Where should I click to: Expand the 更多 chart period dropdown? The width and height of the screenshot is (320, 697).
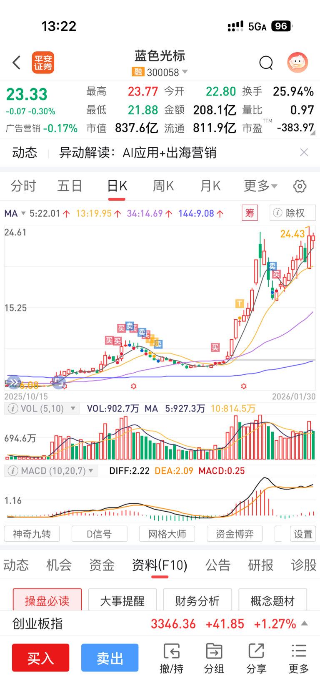(x=260, y=186)
